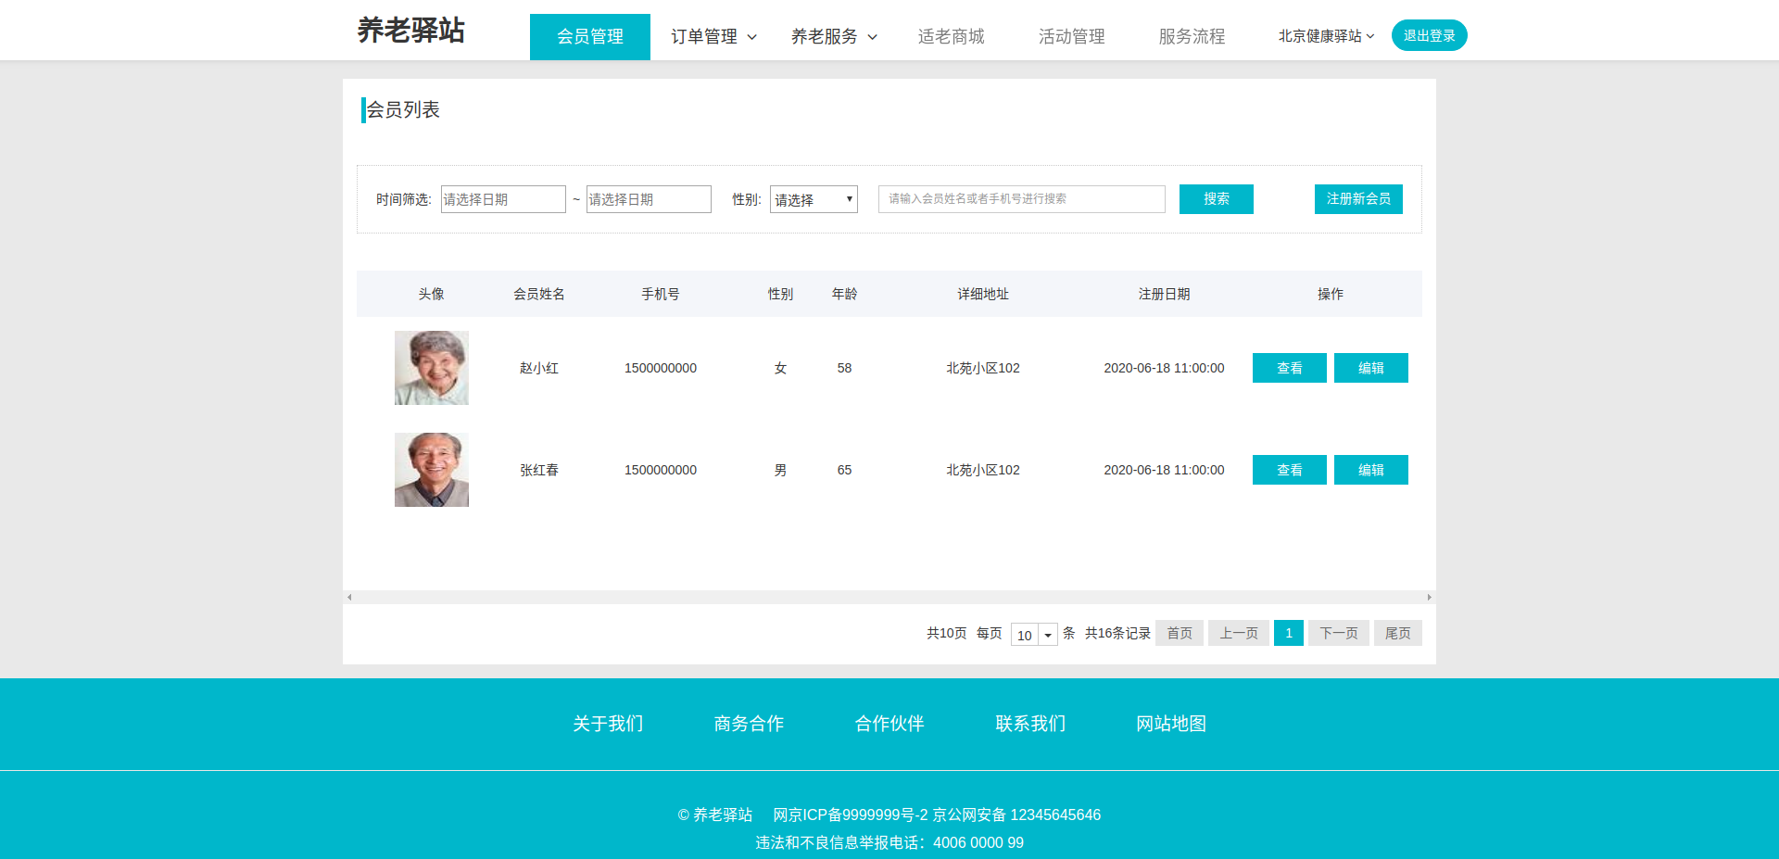Expand the 北京健康驿站 station selector
This screenshot has width=1779, height=859.
click(1326, 36)
